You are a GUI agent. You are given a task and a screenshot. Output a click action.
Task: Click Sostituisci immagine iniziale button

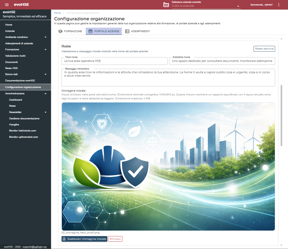click(x=84, y=239)
